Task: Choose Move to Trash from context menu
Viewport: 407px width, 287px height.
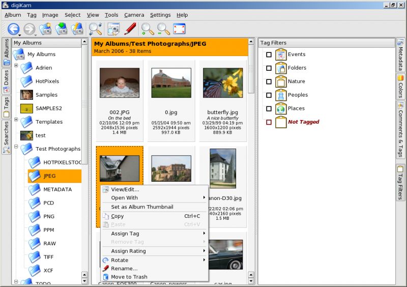Action: (x=129, y=277)
